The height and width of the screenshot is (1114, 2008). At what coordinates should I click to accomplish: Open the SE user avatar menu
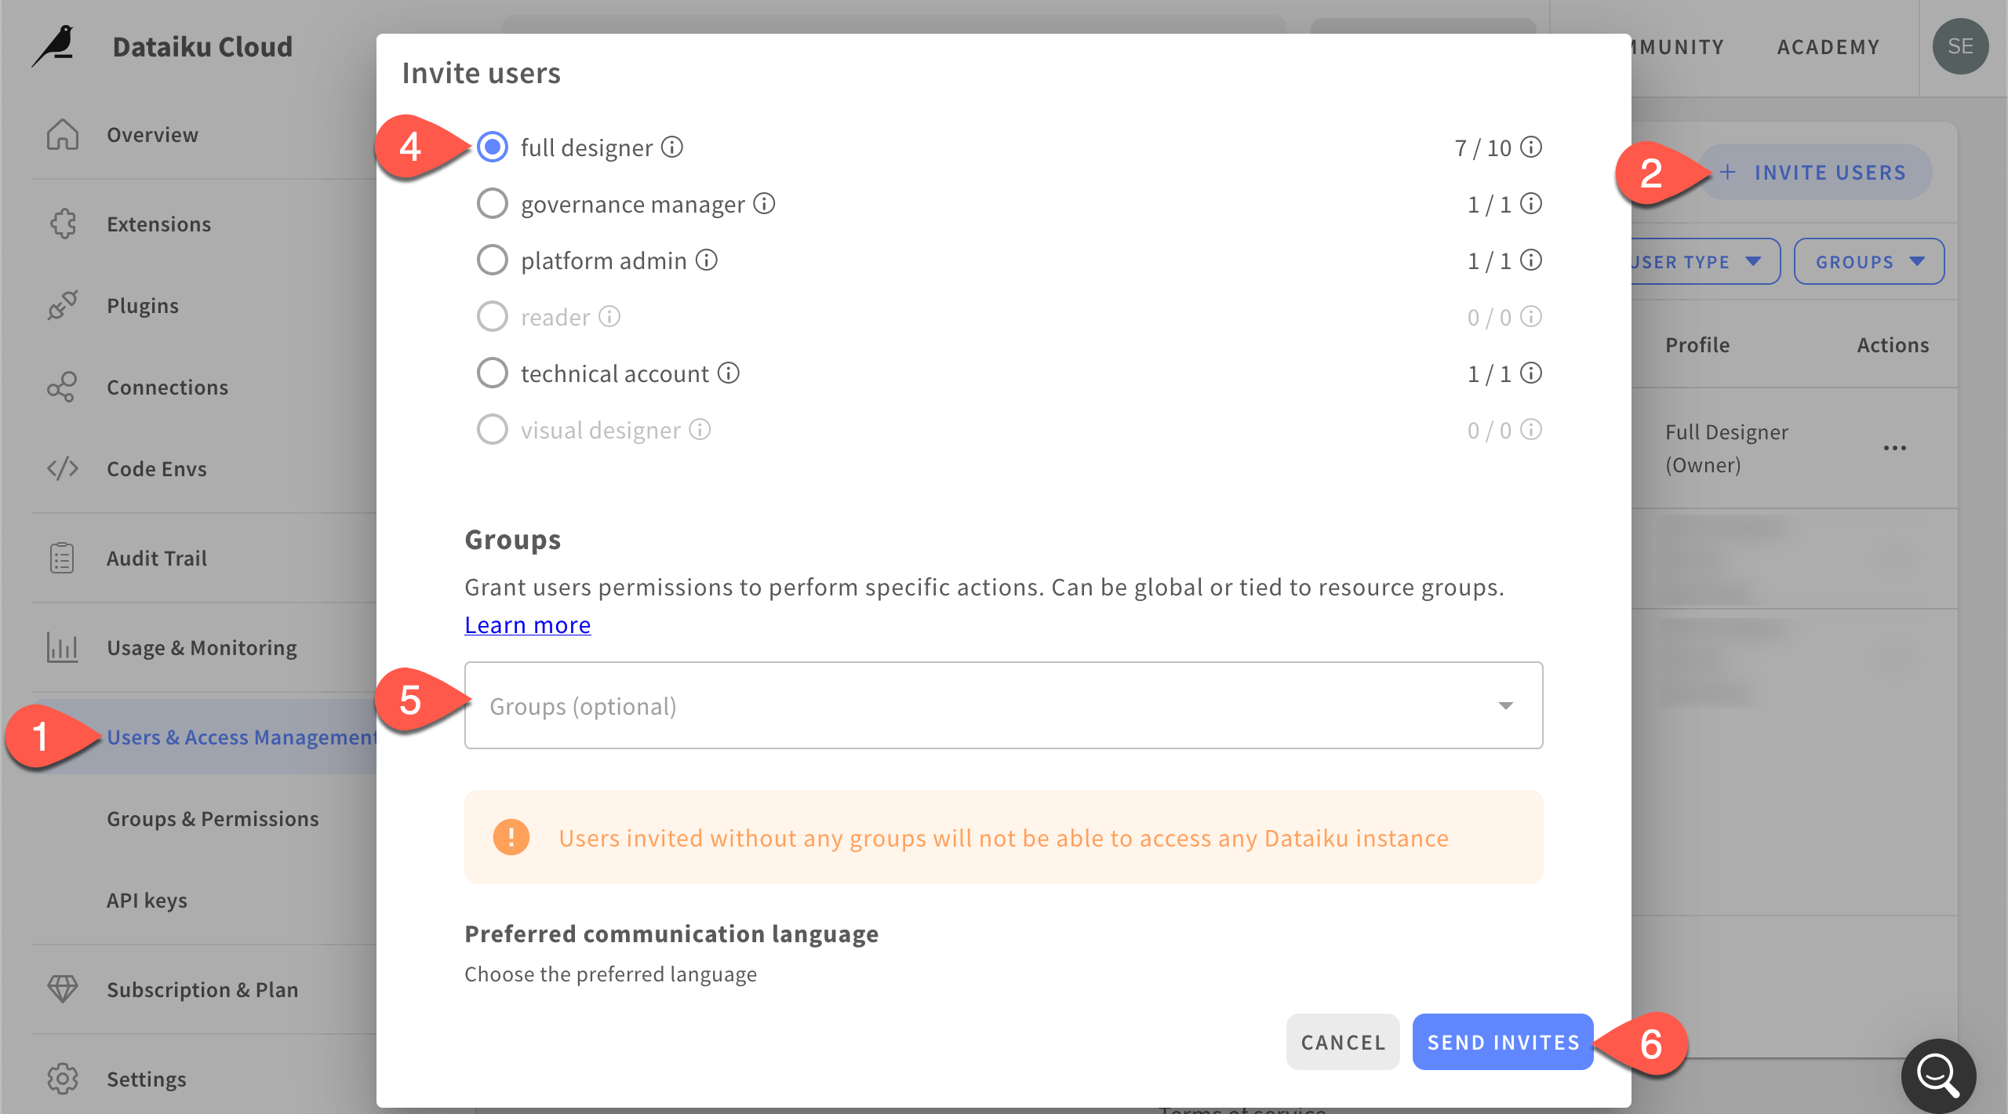pyautogui.click(x=1960, y=46)
